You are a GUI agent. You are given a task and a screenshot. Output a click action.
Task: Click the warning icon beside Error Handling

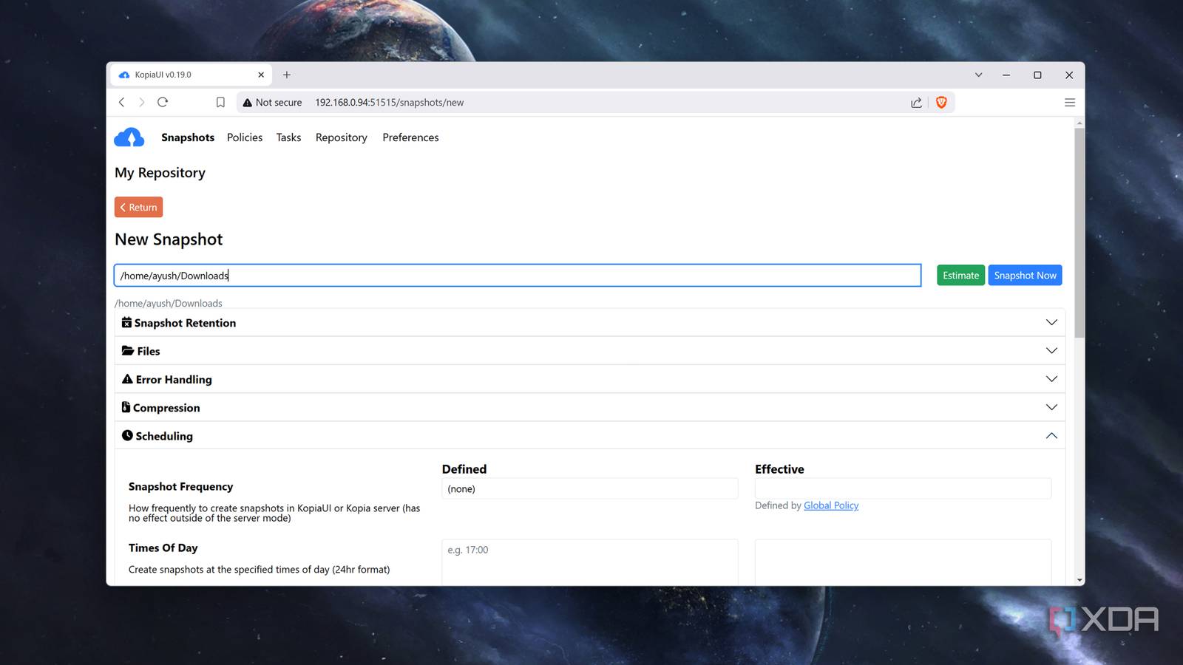[x=126, y=378]
